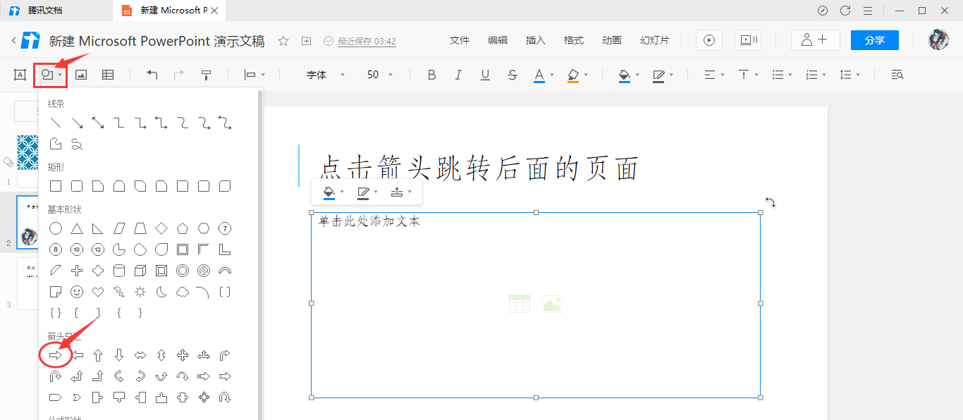Screen dimensions: 963x420
Task: Open find and replace icon
Action: coord(897,74)
